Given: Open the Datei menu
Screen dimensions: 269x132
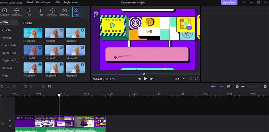Looking at the screenshot, I should [30, 3].
